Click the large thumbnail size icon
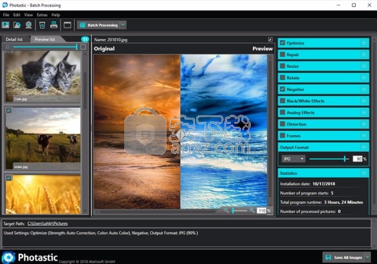 (x=83, y=47)
